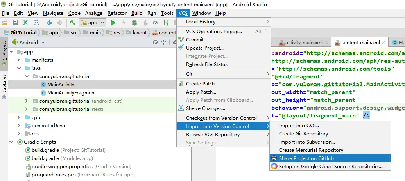The width and height of the screenshot is (405, 181).
Task: Click the Save All floppy disk icon
Action: click(x=15, y=23)
